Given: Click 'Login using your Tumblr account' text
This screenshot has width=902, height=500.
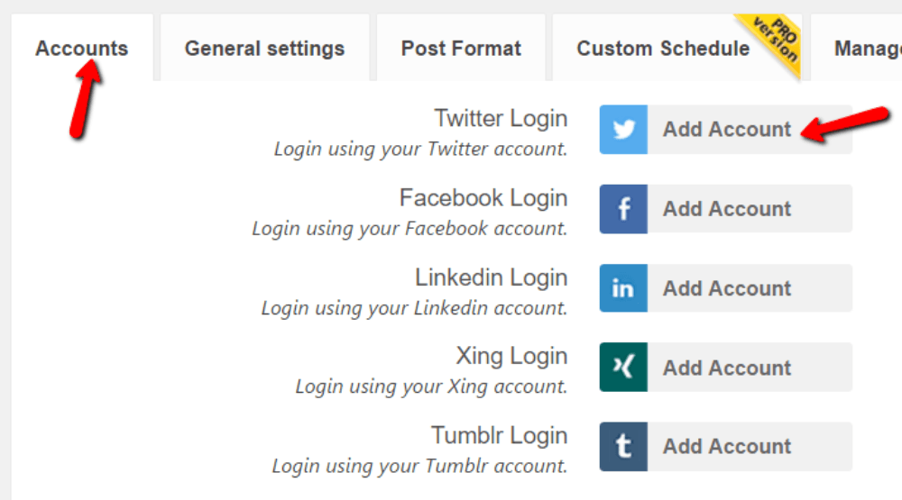Looking at the screenshot, I should point(419,466).
